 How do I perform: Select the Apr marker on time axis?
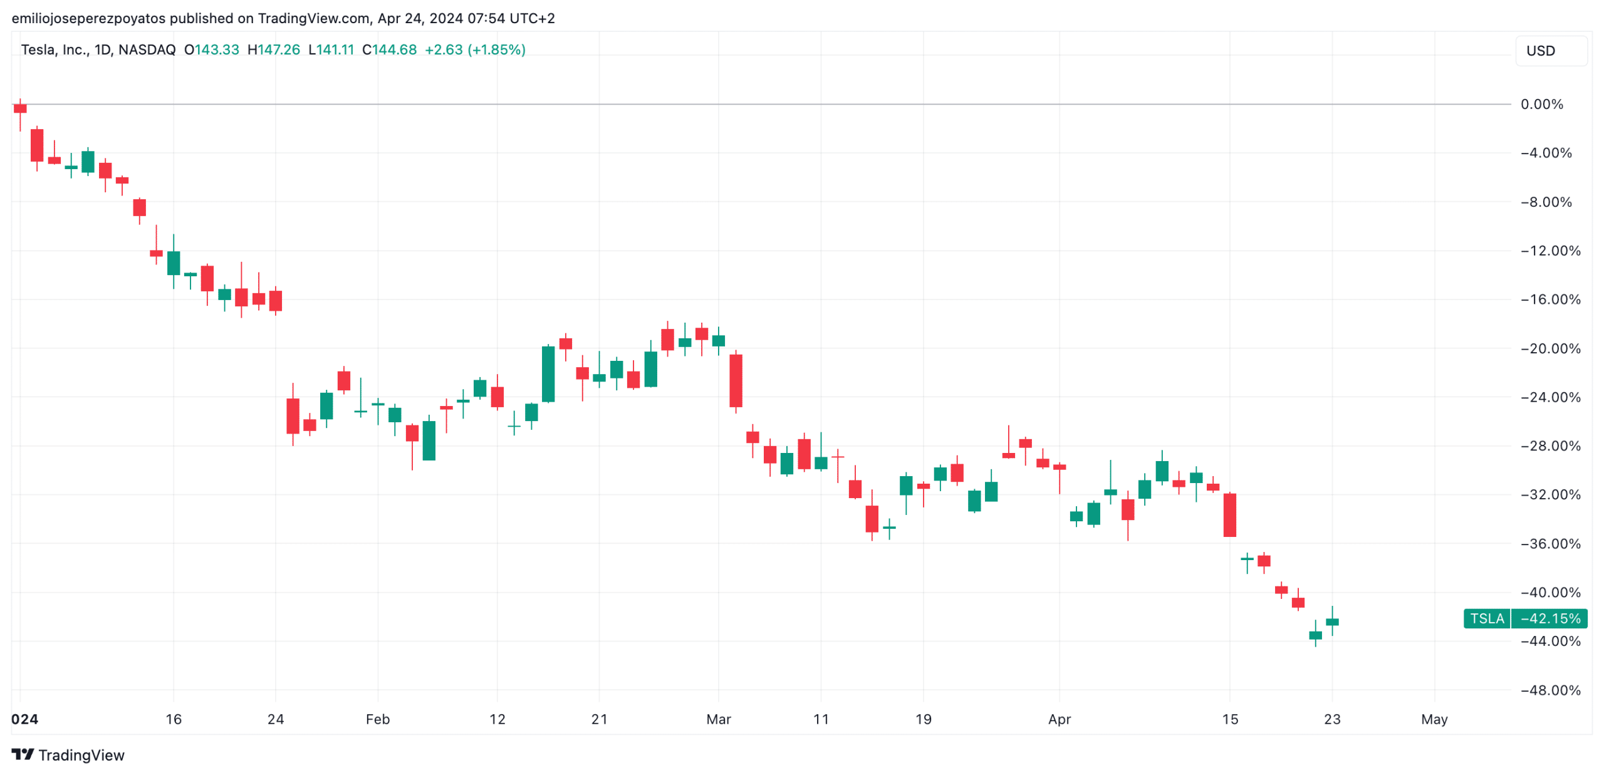1059,719
